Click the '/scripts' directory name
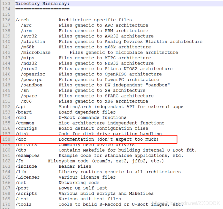 point(26,194)
